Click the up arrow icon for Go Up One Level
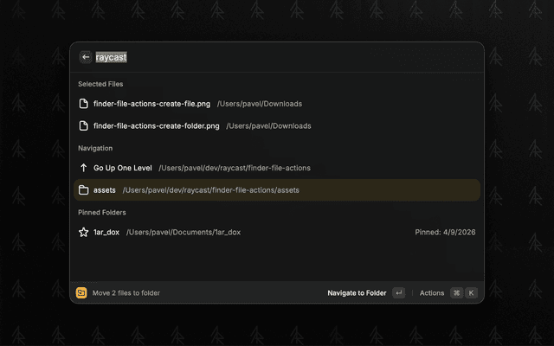 pos(84,168)
